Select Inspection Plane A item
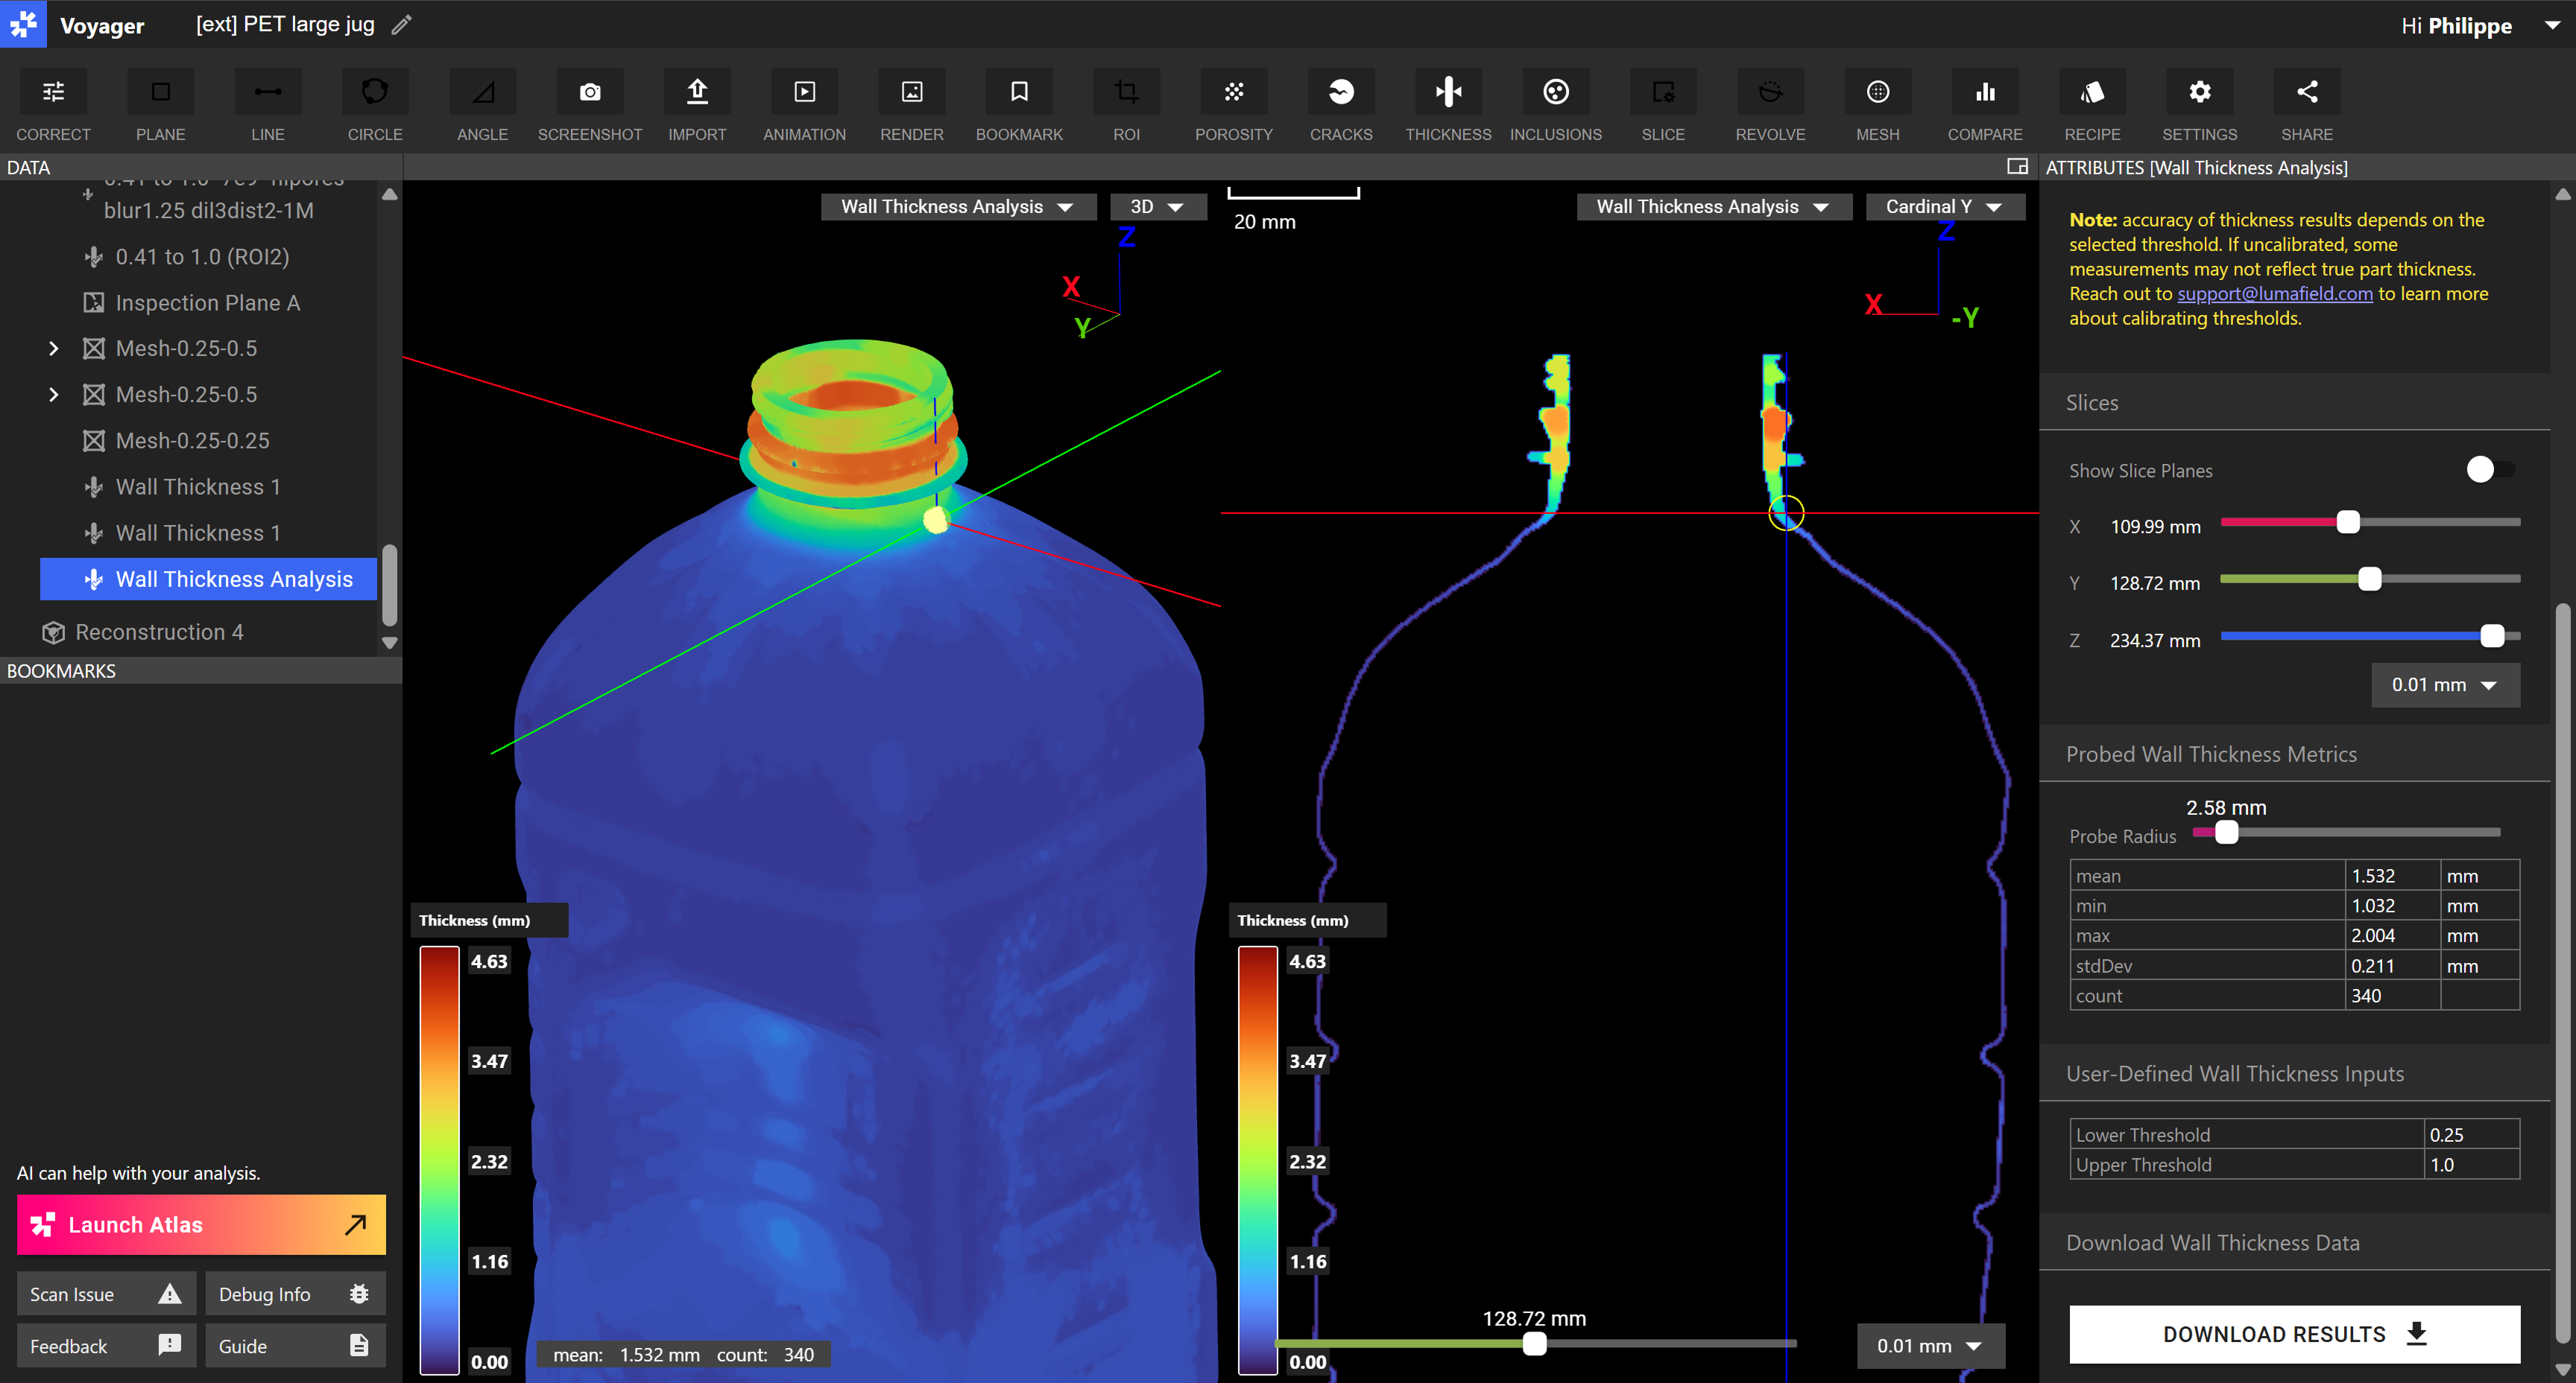The height and width of the screenshot is (1383, 2576). 207,303
